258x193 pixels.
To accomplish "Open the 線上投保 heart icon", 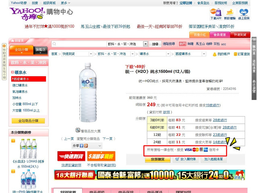I will (243, 14).
